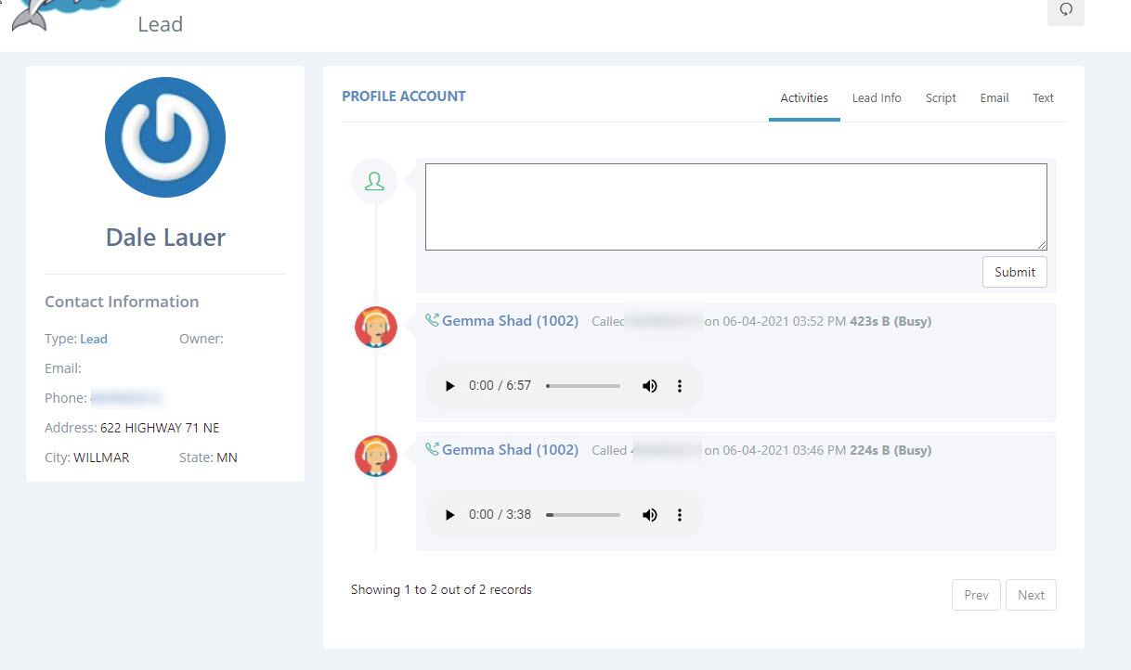Click Gemma Shad avatar on 03:46 PM call
The height and width of the screenshot is (670, 1131).
coord(376,456)
